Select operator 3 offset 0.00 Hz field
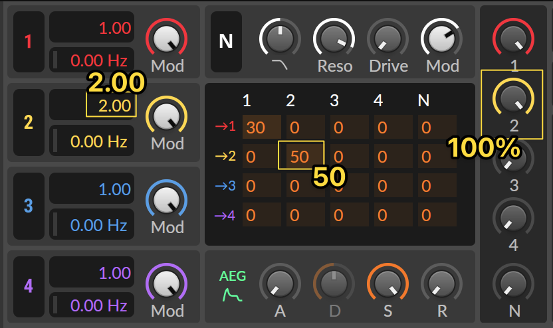The width and height of the screenshot is (553, 328). pos(92,224)
